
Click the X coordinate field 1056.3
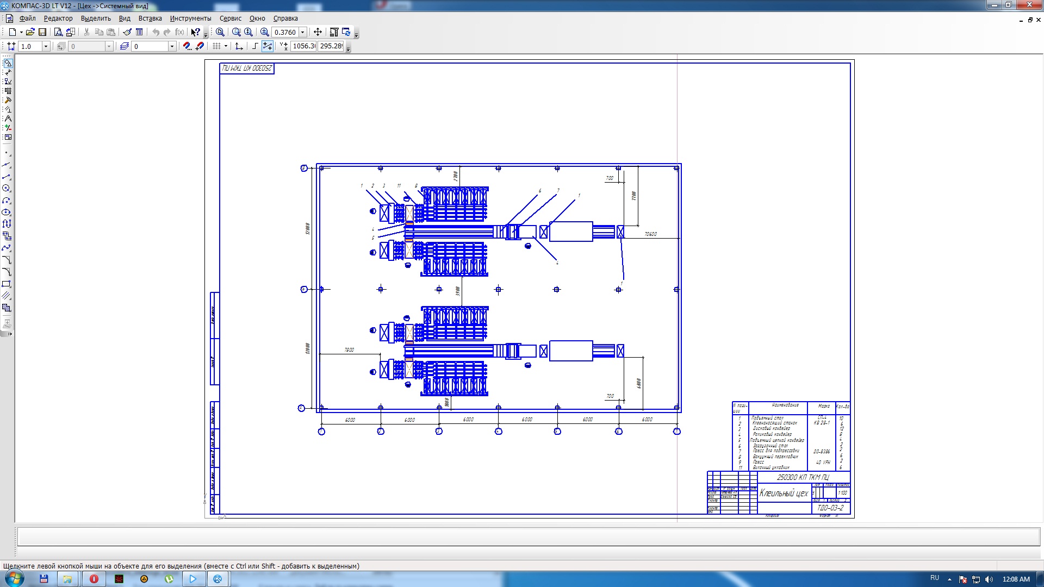(303, 46)
